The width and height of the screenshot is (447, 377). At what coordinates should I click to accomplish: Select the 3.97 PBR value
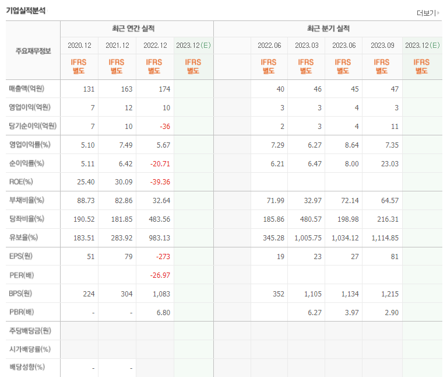[x=352, y=313]
